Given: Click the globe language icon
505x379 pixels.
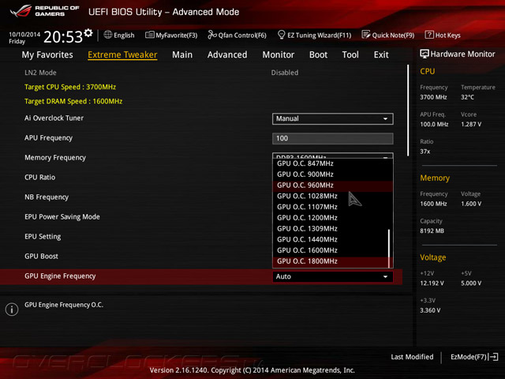Looking at the screenshot, I should click(x=108, y=35).
